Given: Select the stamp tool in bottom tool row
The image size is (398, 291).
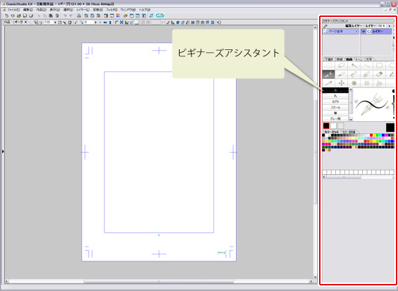Looking at the screenshot, I should click(380, 83).
